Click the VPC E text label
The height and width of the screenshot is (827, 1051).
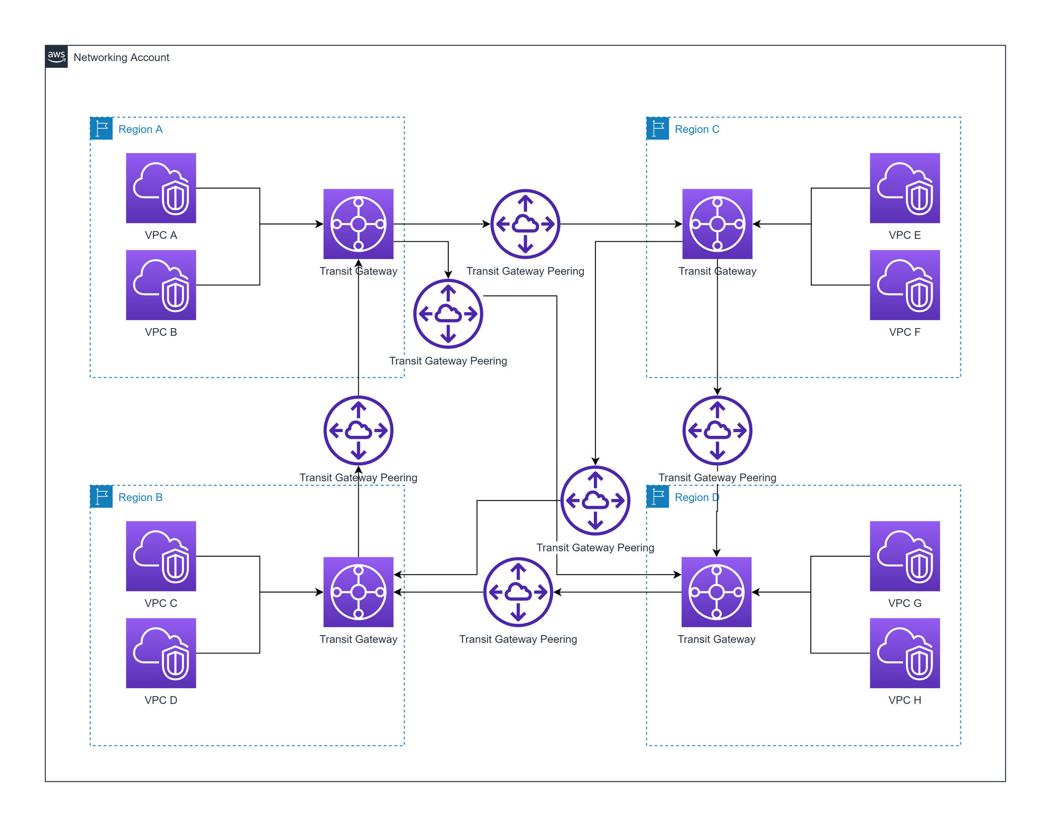[905, 235]
